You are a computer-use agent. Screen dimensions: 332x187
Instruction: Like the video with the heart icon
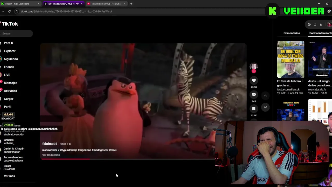coord(254,81)
